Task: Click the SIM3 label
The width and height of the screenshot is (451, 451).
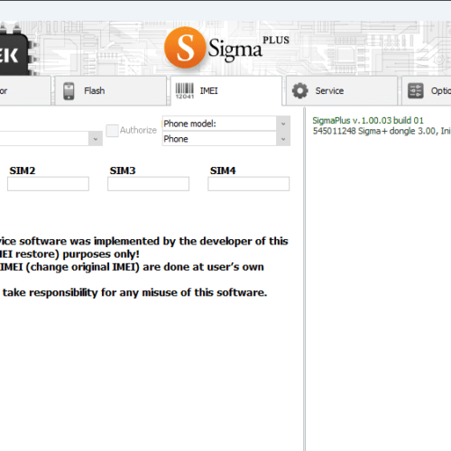Action: (123, 170)
